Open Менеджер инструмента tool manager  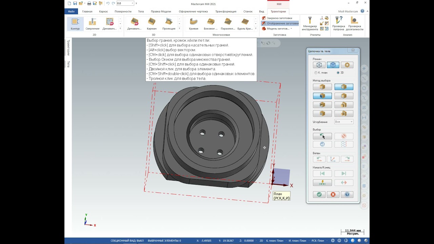310,23
